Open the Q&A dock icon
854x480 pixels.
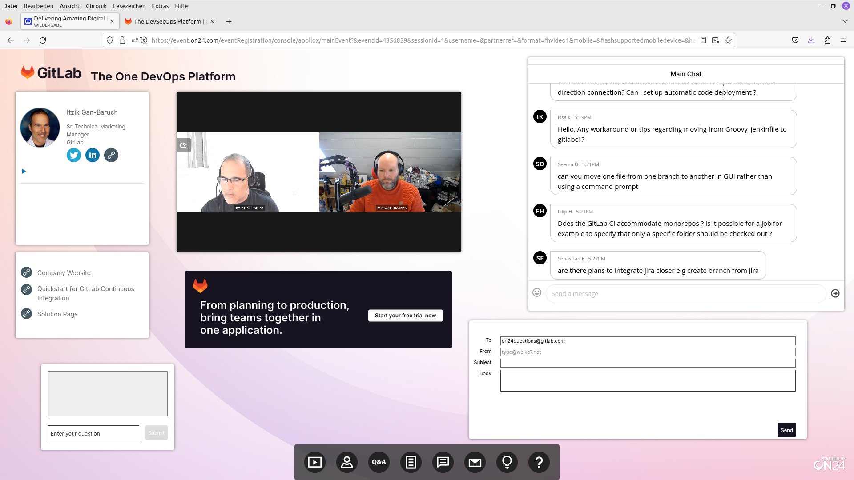[379, 462]
